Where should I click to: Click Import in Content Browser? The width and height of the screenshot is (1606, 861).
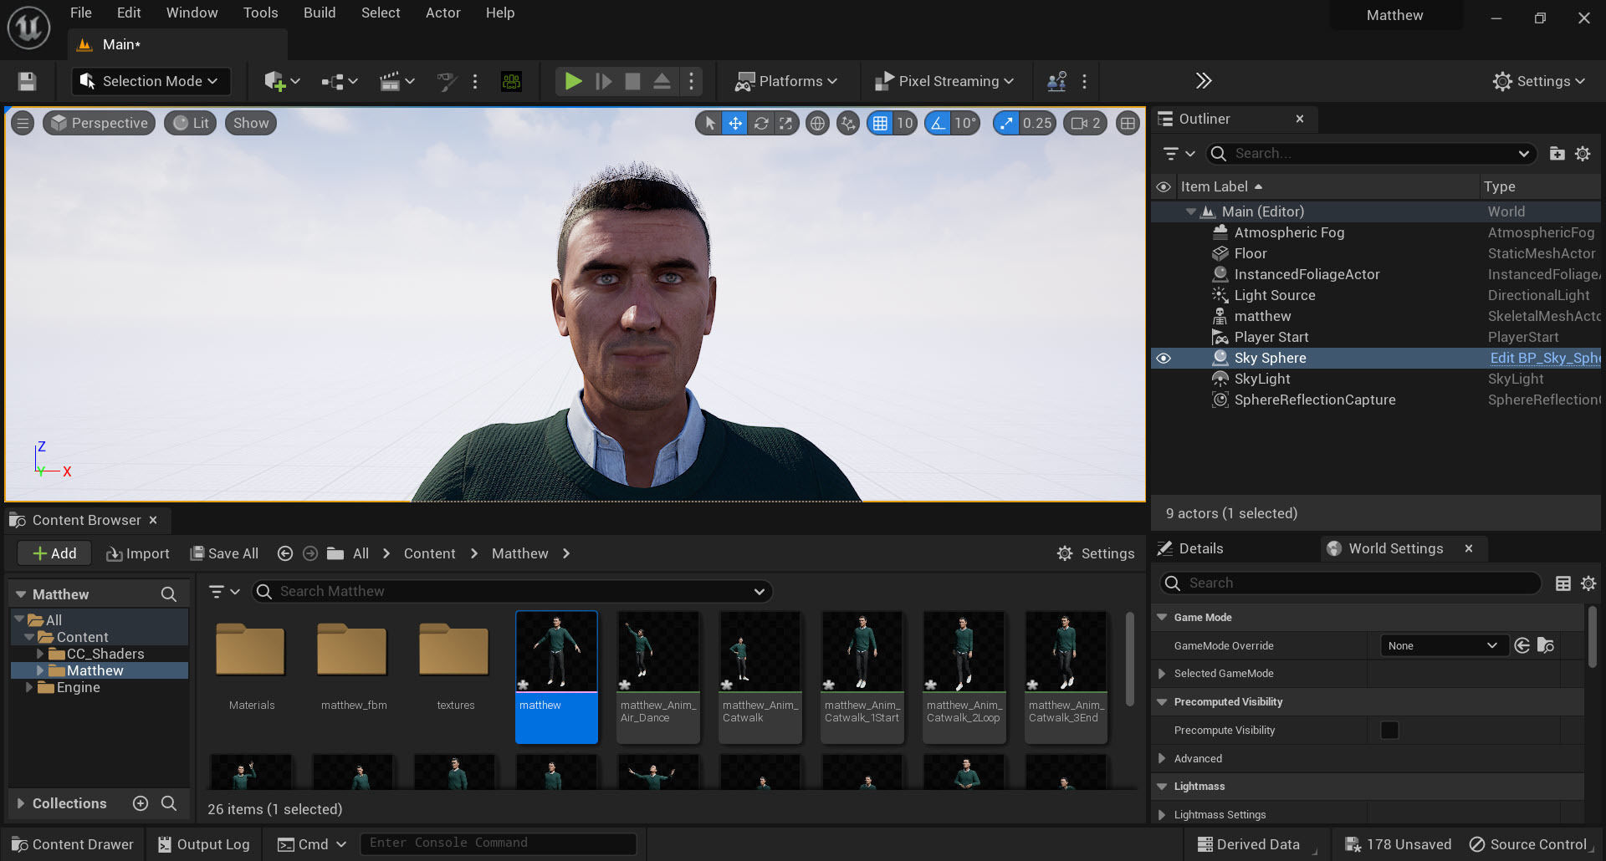coord(138,553)
